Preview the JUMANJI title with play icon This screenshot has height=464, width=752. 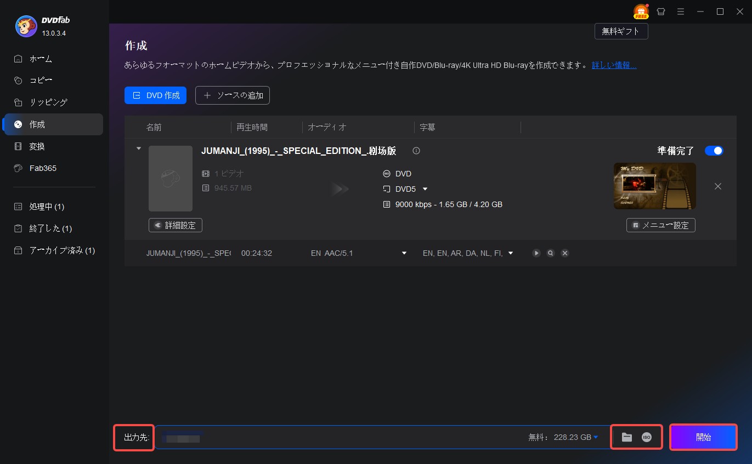tap(536, 253)
